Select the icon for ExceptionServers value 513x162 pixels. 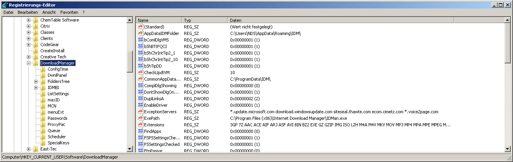point(140,112)
